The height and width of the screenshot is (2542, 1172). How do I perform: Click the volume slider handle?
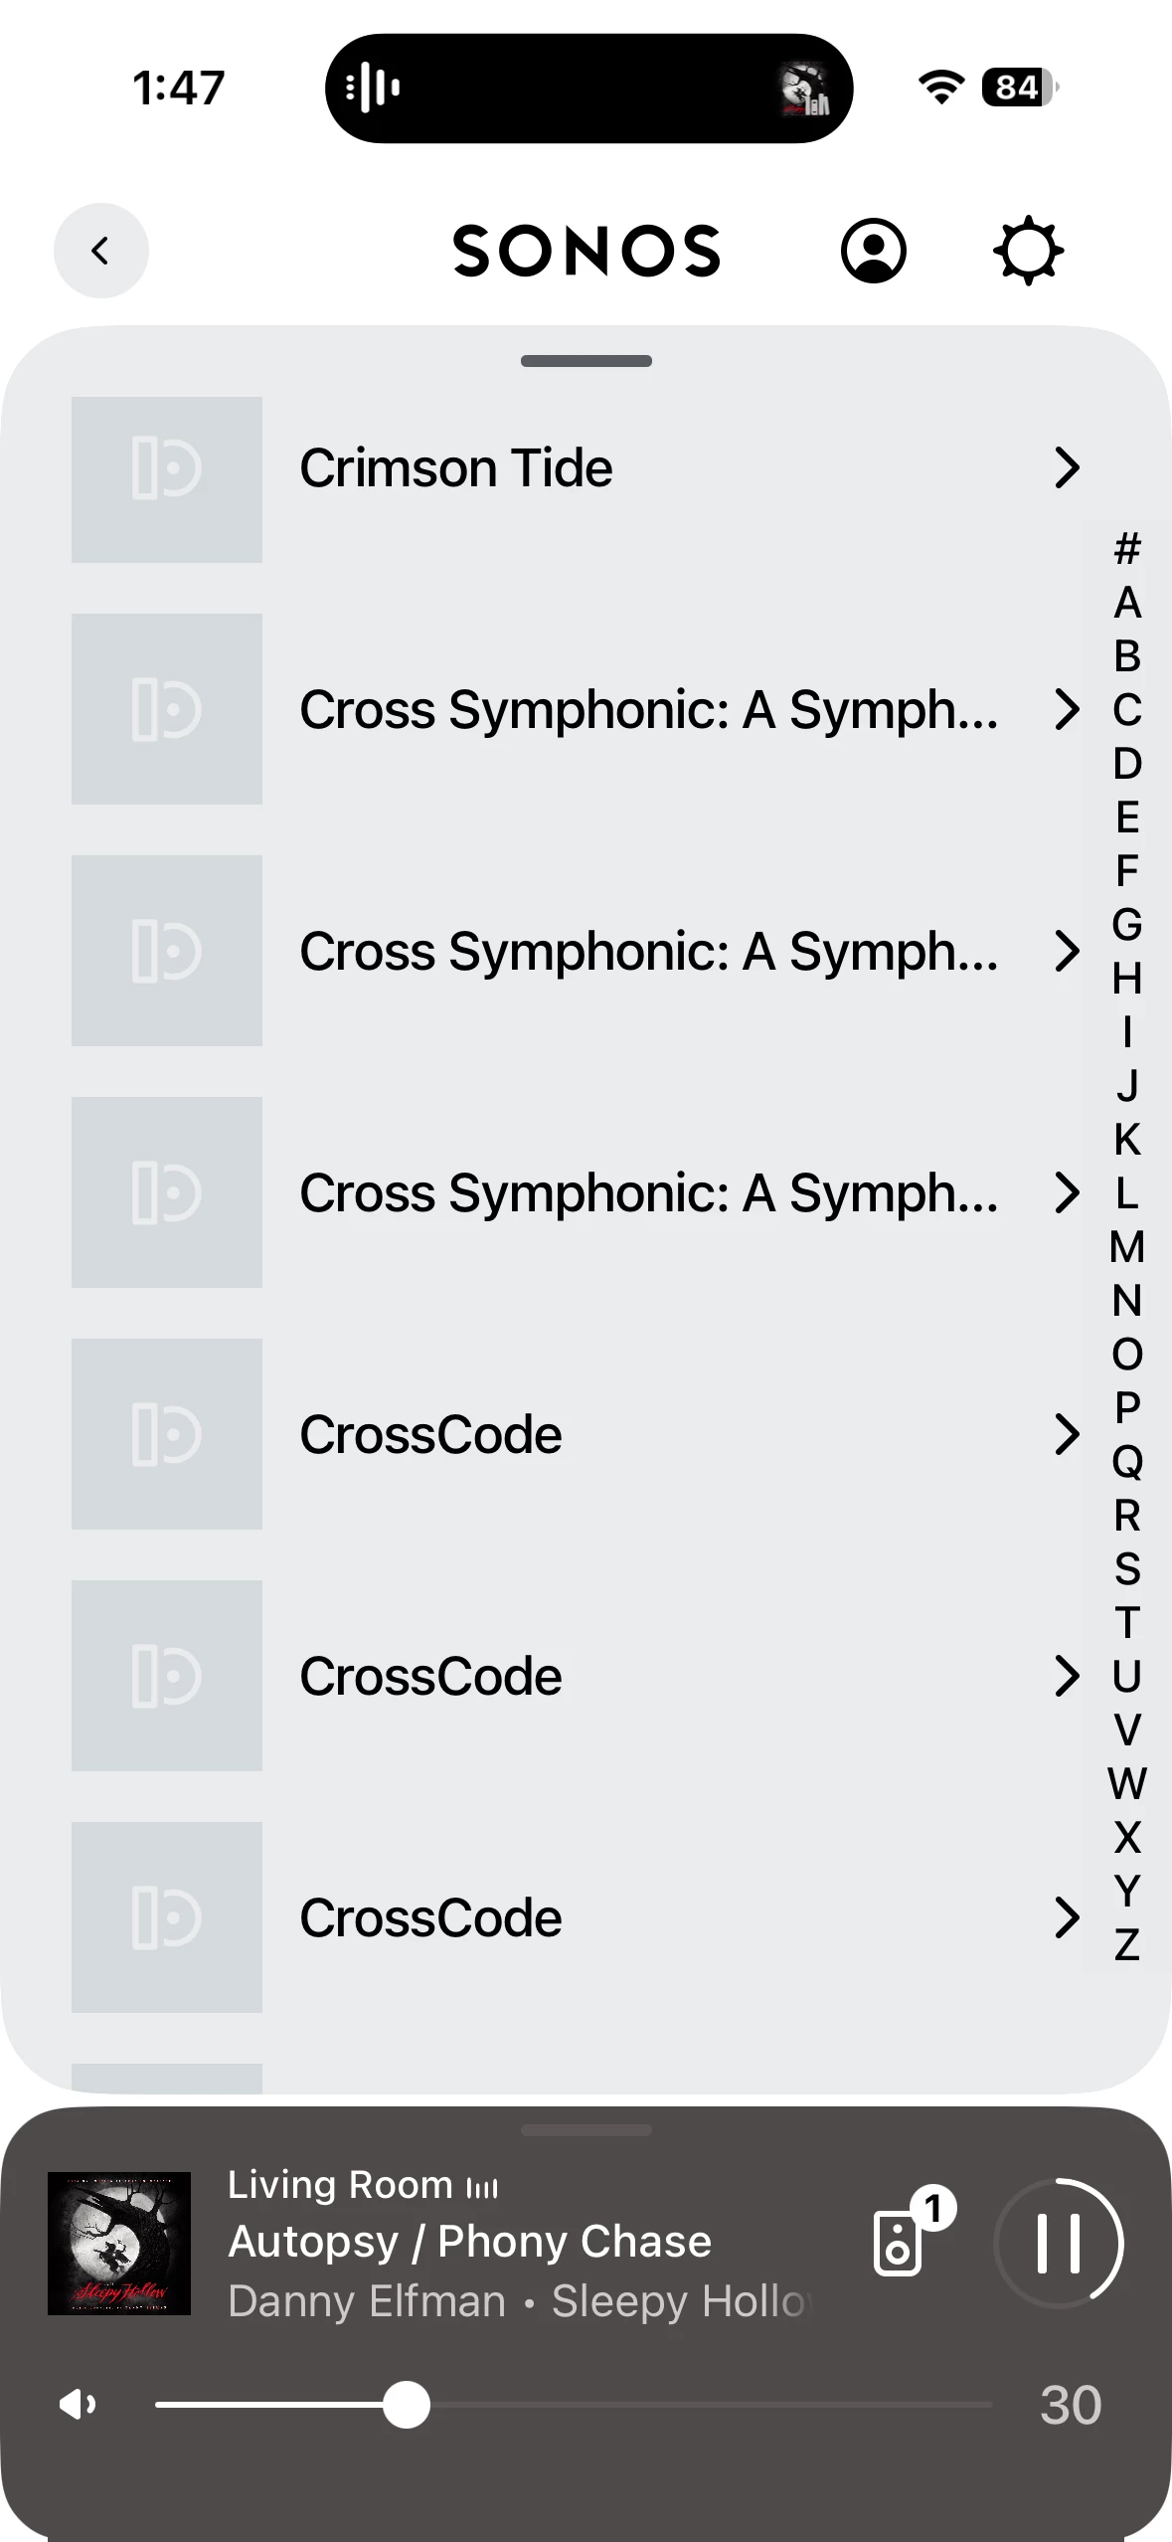click(x=407, y=2405)
